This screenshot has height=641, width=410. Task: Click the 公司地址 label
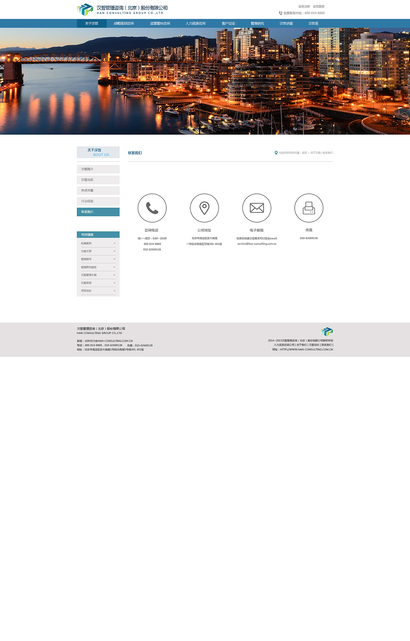[x=204, y=230]
